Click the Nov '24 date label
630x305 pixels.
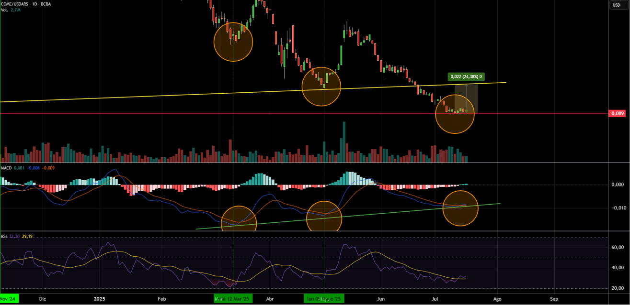(x=9, y=299)
